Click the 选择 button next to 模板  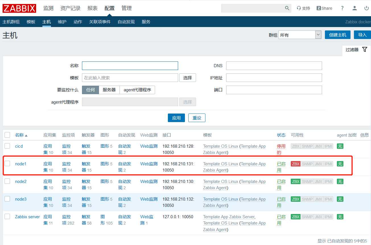[x=187, y=78]
